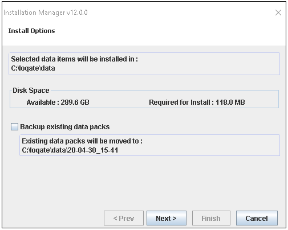Click the empty gray area above the buttons
The image size is (288, 230).
144,182
